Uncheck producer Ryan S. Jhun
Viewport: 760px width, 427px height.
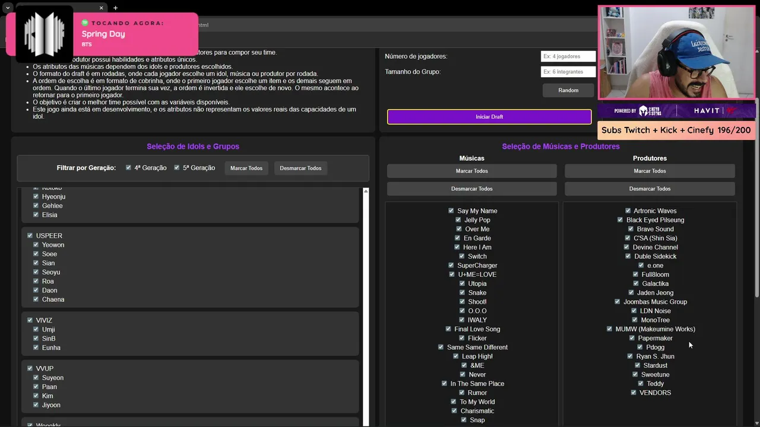click(630, 356)
